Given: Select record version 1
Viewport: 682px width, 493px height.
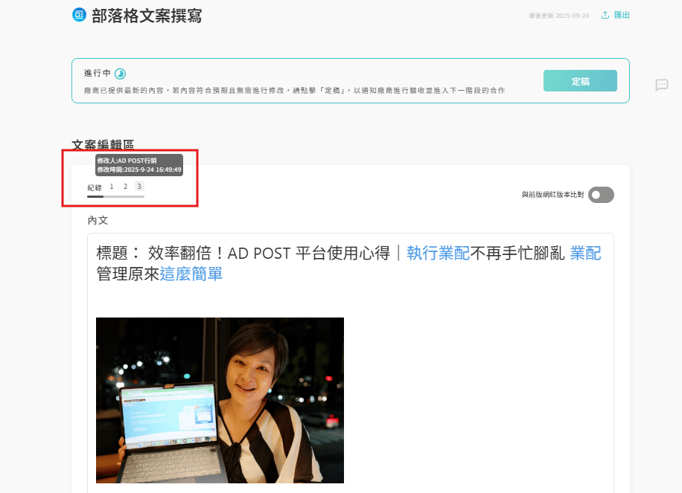Looking at the screenshot, I should (112, 187).
